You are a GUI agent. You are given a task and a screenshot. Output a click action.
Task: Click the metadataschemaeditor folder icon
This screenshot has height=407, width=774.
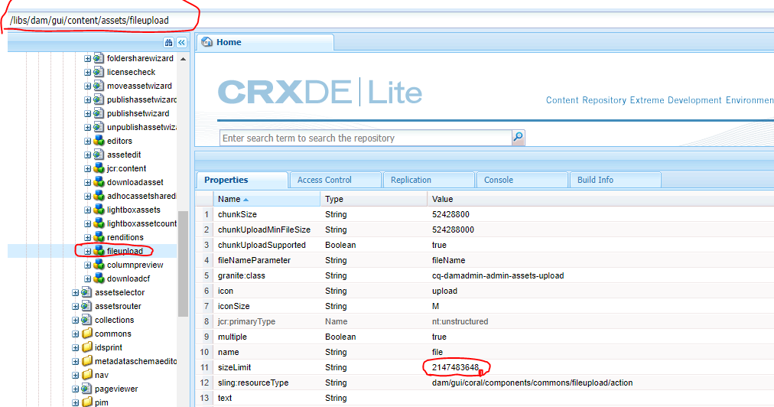(87, 361)
